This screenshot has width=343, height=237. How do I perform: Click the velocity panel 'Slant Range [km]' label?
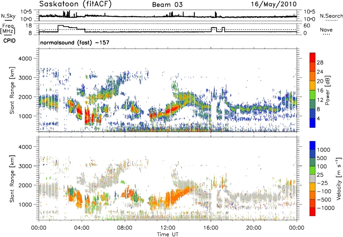pyautogui.click(x=12, y=178)
